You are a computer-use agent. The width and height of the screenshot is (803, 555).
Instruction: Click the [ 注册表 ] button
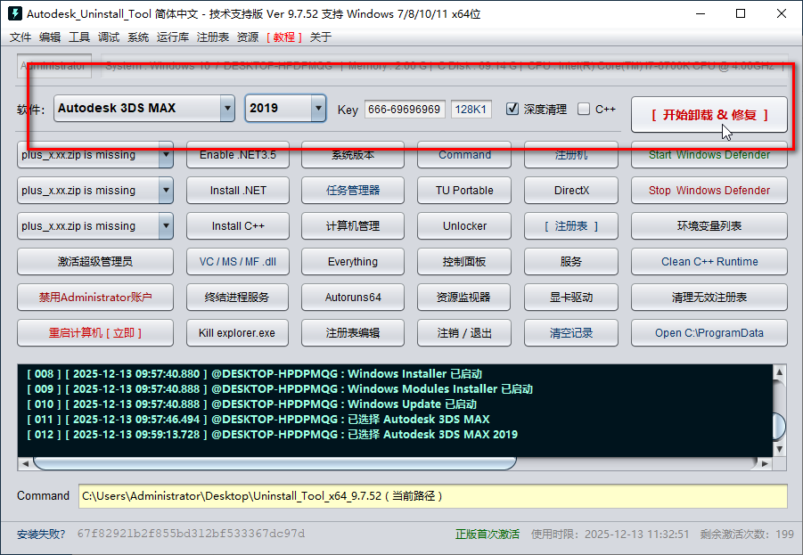point(571,225)
